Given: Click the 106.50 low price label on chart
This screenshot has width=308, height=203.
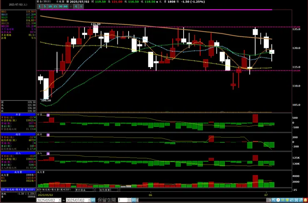Looking at the screenshot, I should point(46,100).
